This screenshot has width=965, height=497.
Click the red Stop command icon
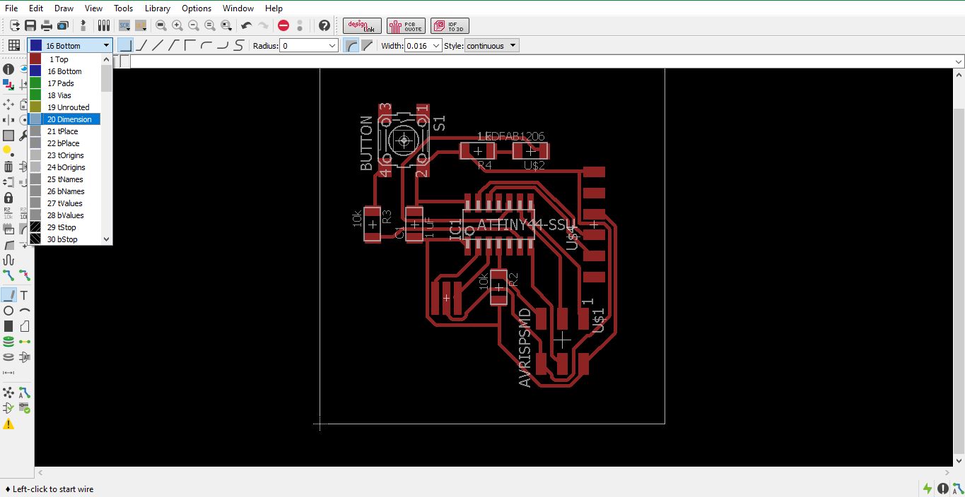coord(283,25)
